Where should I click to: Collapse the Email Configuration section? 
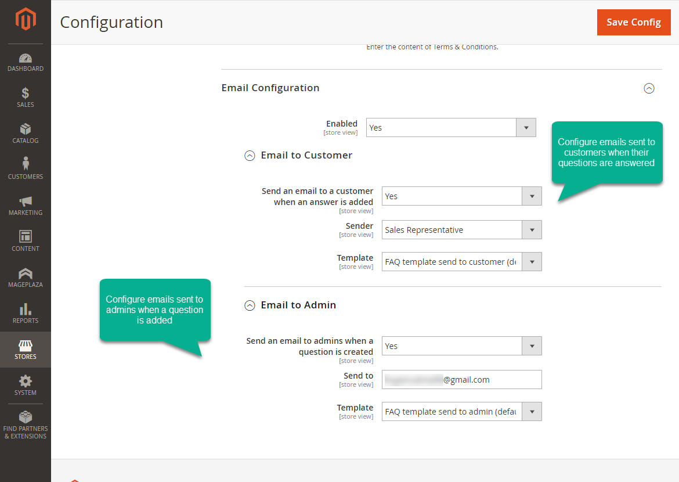649,88
